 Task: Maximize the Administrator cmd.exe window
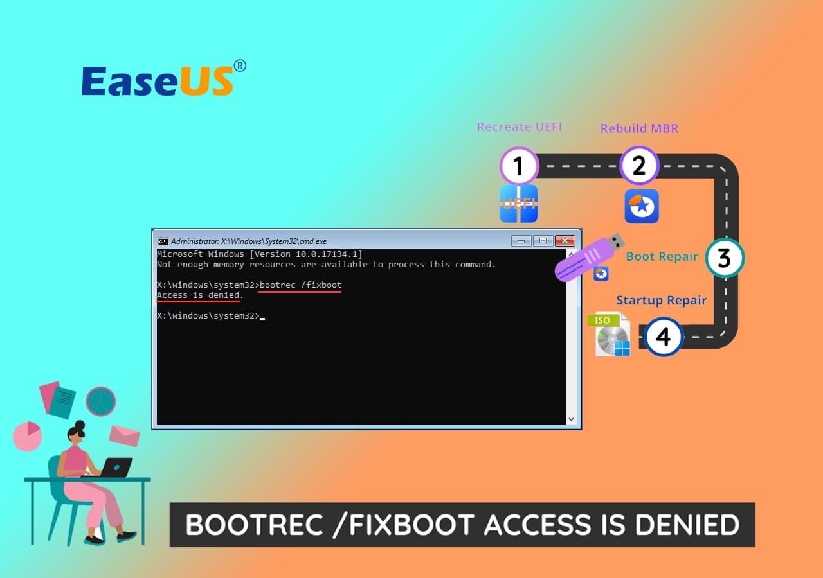543,241
